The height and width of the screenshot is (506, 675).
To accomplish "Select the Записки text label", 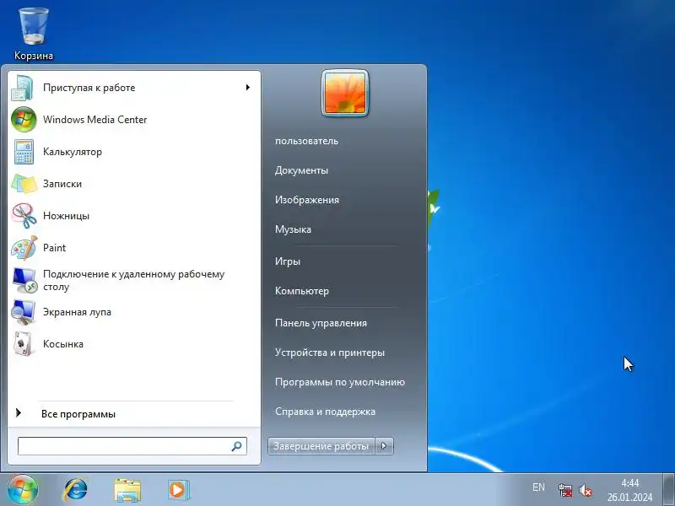I will coord(62,184).
